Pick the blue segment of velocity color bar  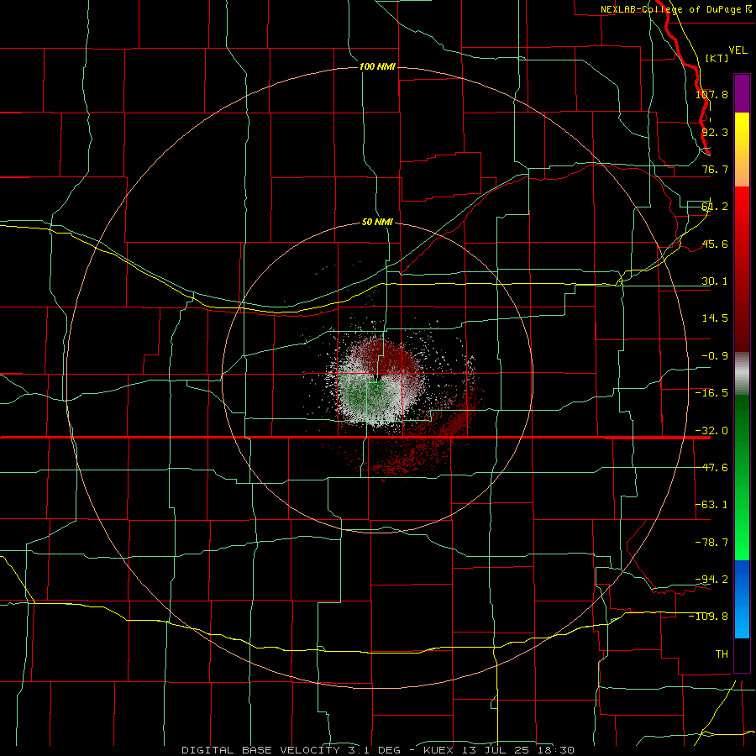pos(742,599)
